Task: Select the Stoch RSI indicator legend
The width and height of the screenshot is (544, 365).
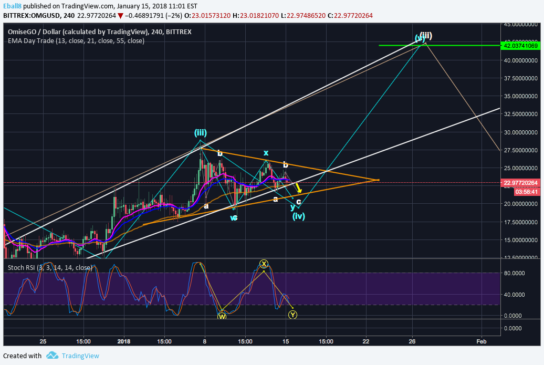Action: (50, 267)
